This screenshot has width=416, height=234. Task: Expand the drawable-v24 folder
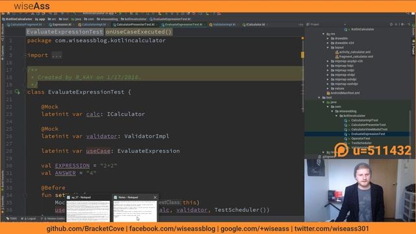[328, 43]
